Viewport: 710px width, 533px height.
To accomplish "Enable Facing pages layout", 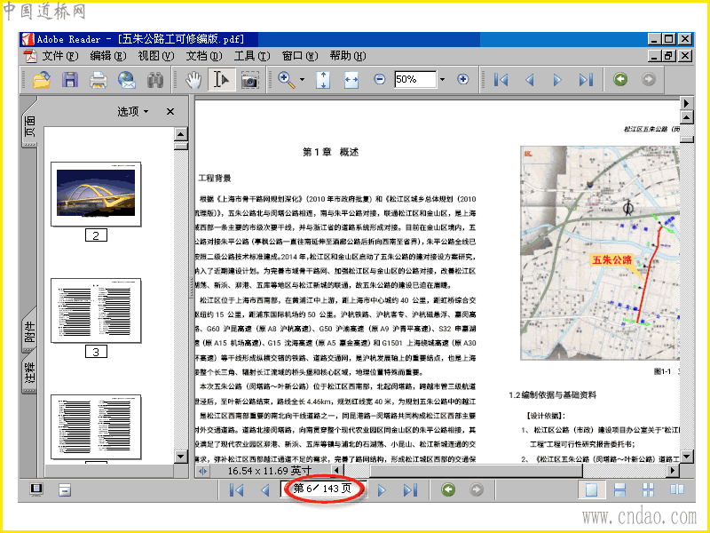I will pyautogui.click(x=677, y=489).
